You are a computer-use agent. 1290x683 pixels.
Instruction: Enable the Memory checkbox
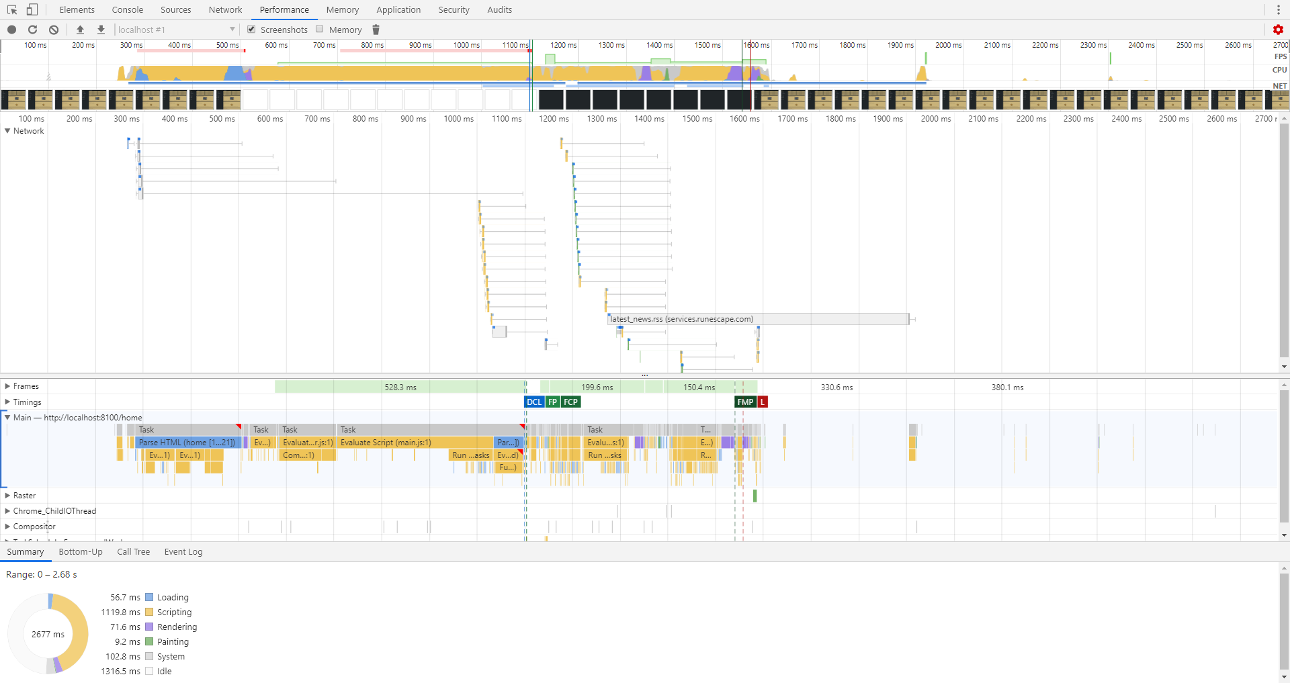tap(320, 29)
